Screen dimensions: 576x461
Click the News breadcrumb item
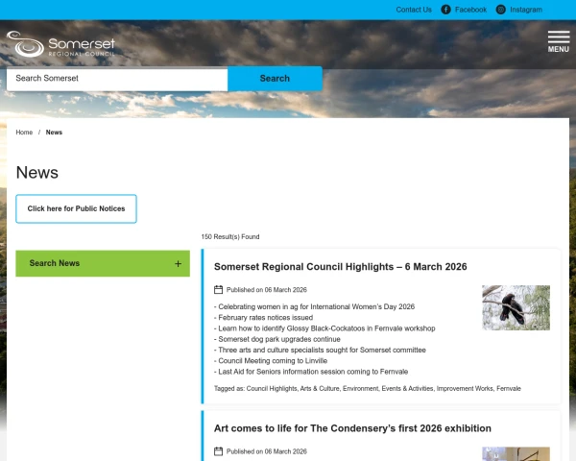tap(54, 133)
